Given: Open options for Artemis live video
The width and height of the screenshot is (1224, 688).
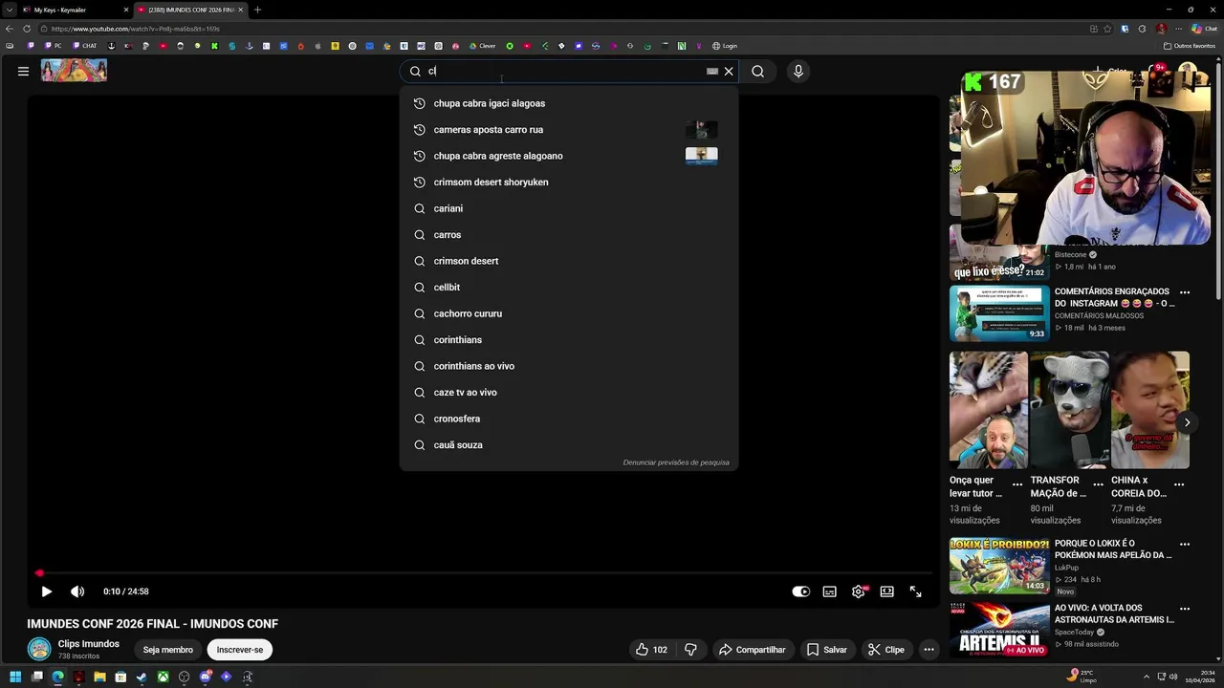Looking at the screenshot, I should [1185, 609].
